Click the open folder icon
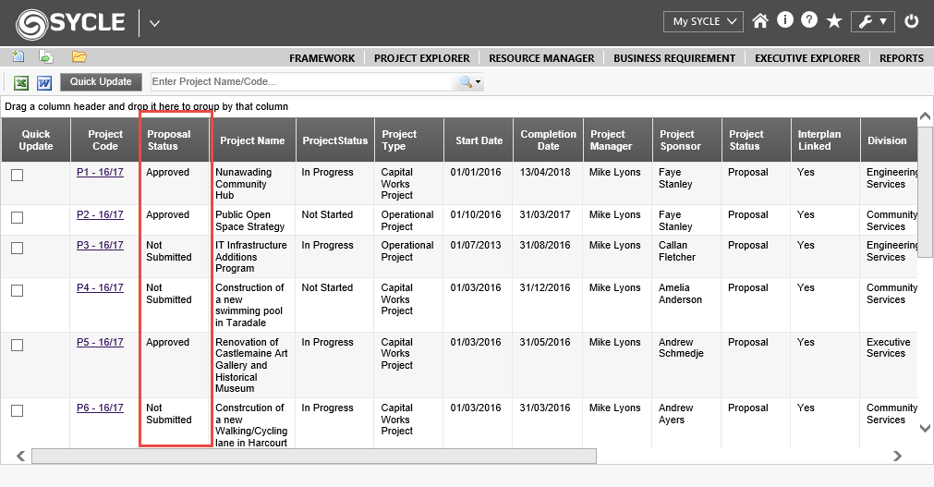The height and width of the screenshot is (487, 934). point(79,56)
